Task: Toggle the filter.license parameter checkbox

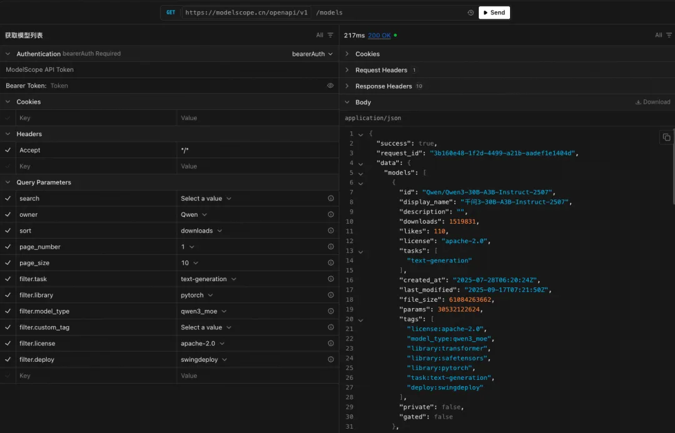Action: pyautogui.click(x=8, y=344)
